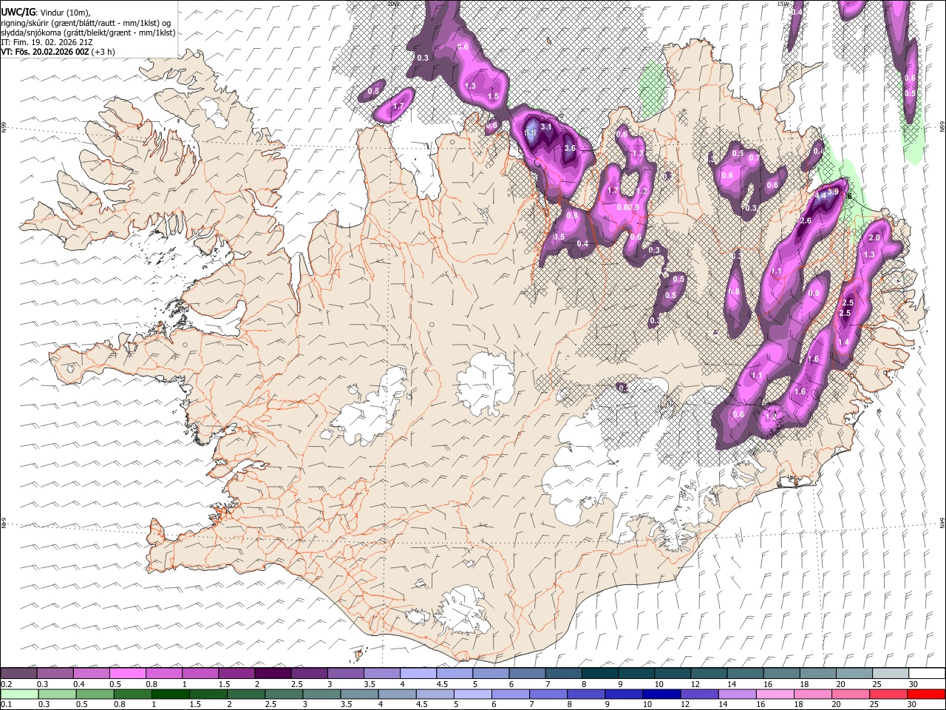Viewport: 946px width, 710px height.
Task: Pick the dusky purple 0.2–0.3 swatch in upper legend
Action: click(x=19, y=674)
